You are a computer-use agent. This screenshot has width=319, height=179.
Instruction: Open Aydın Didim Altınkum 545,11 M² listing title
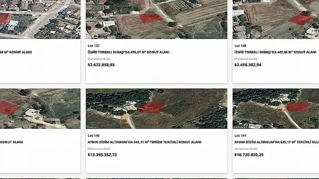point(144,142)
